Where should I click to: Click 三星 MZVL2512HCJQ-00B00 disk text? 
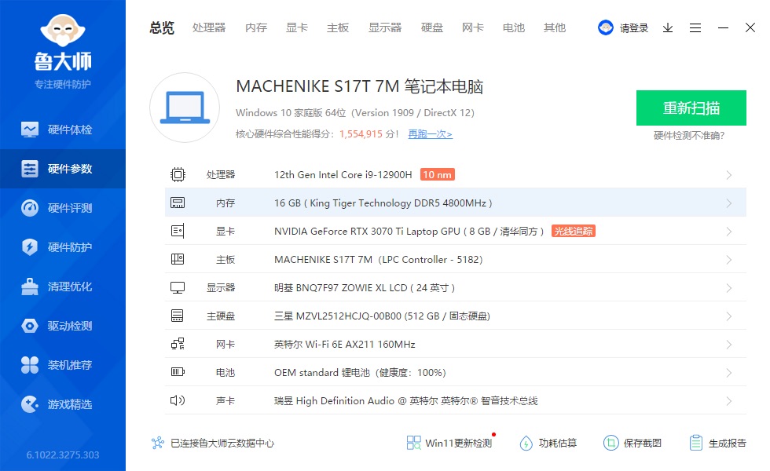pyautogui.click(x=382, y=316)
